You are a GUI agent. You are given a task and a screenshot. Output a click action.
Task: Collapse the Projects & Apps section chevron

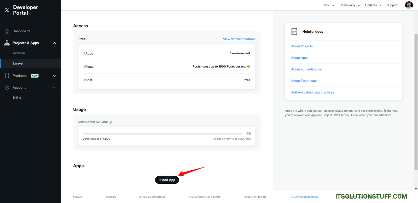click(54, 43)
